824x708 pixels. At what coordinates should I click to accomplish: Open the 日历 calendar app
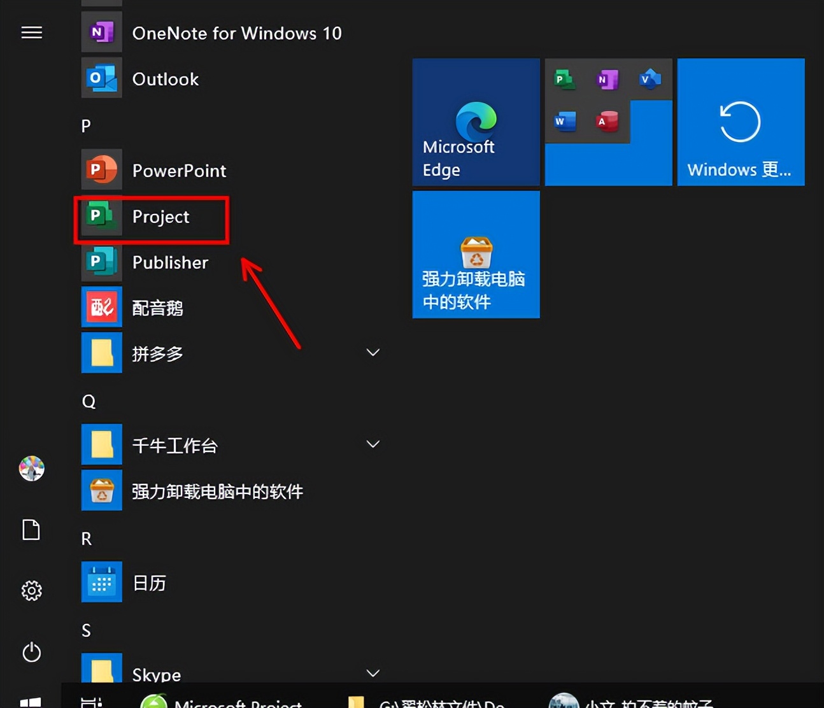coord(148,582)
